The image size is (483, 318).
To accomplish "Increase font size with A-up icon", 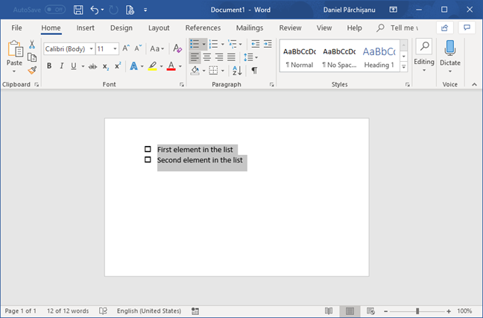I will pos(126,48).
